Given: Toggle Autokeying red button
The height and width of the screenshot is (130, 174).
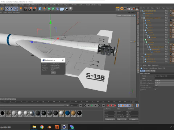Looking at the screenshot, I should point(111,105).
